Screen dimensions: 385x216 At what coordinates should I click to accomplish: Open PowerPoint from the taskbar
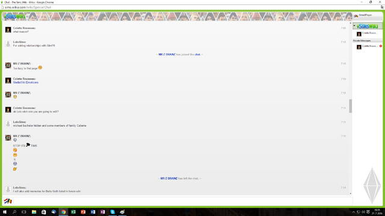pos(83,212)
